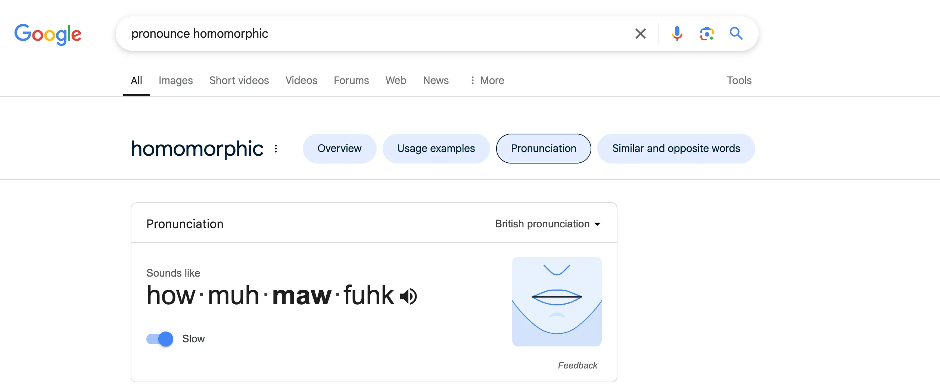This screenshot has width=940, height=392.
Task: Select the Usage examples chip
Action: (436, 149)
